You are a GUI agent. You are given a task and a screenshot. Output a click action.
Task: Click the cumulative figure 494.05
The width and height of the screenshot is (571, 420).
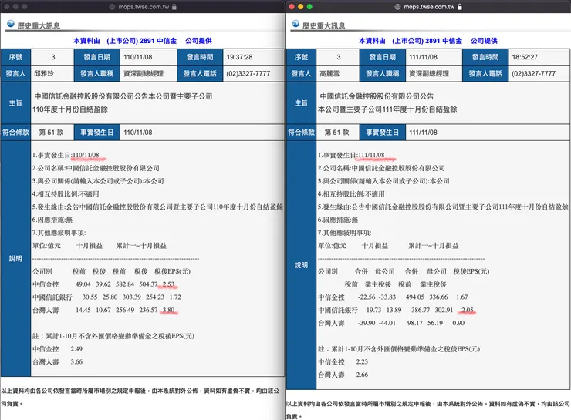click(x=415, y=297)
